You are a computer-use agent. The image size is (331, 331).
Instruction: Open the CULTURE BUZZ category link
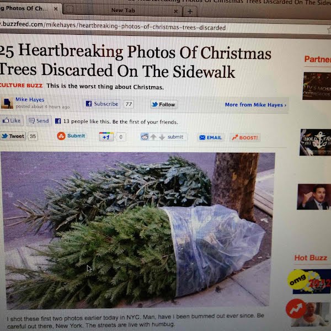(21, 86)
